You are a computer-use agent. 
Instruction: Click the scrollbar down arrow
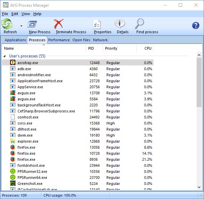click(199, 187)
